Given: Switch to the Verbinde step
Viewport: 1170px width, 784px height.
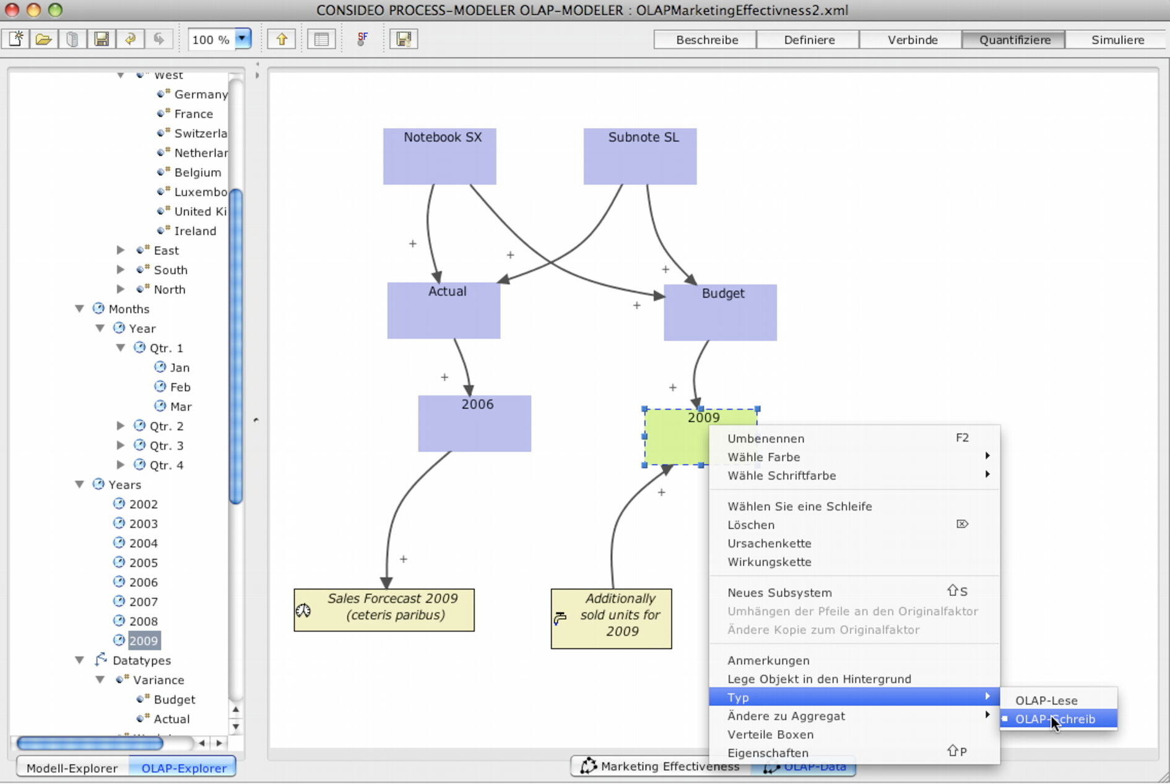Looking at the screenshot, I should (x=912, y=40).
